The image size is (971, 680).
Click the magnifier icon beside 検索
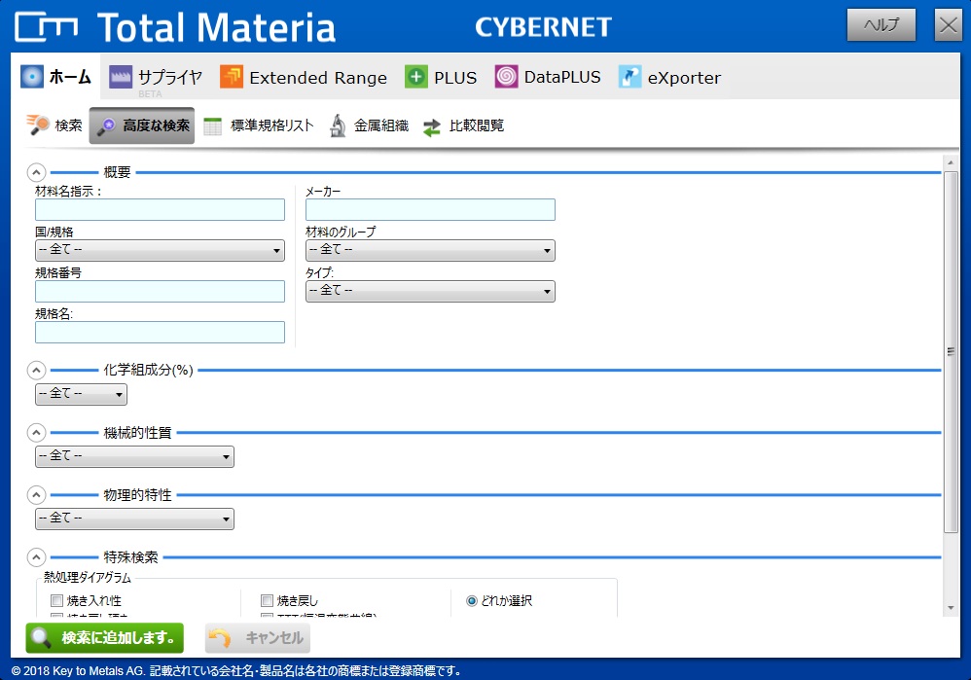click(38, 125)
